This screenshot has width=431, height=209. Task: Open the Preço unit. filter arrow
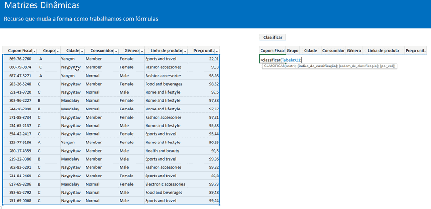pos(217,51)
